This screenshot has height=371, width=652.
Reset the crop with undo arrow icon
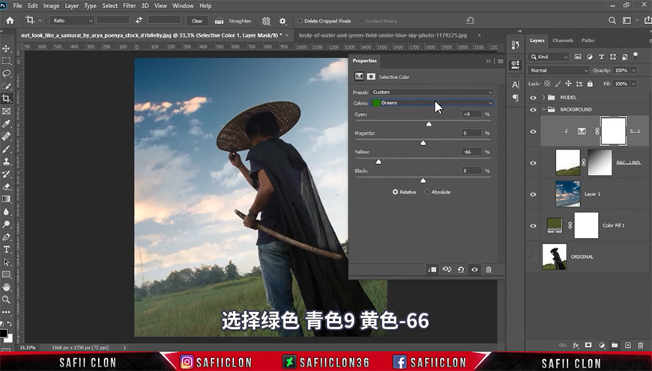[x=471, y=20]
